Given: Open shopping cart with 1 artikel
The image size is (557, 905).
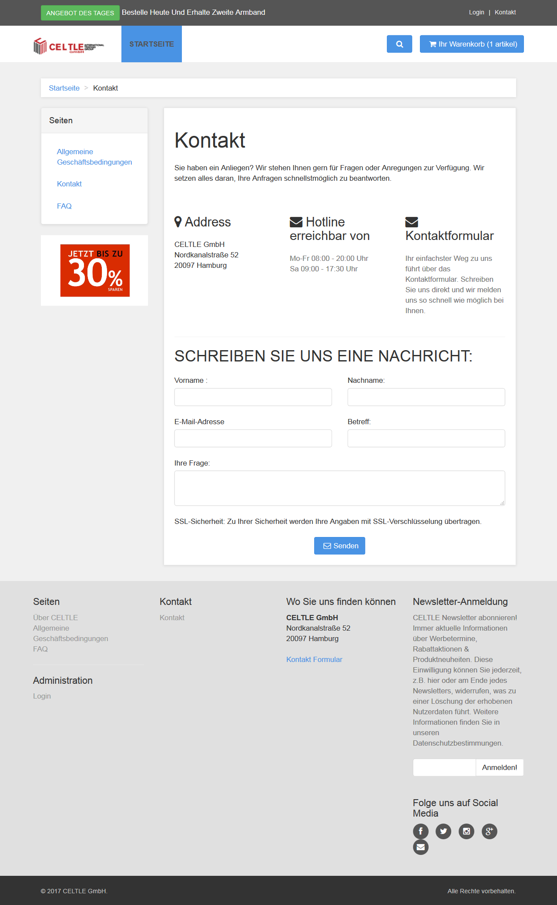Looking at the screenshot, I should 472,44.
